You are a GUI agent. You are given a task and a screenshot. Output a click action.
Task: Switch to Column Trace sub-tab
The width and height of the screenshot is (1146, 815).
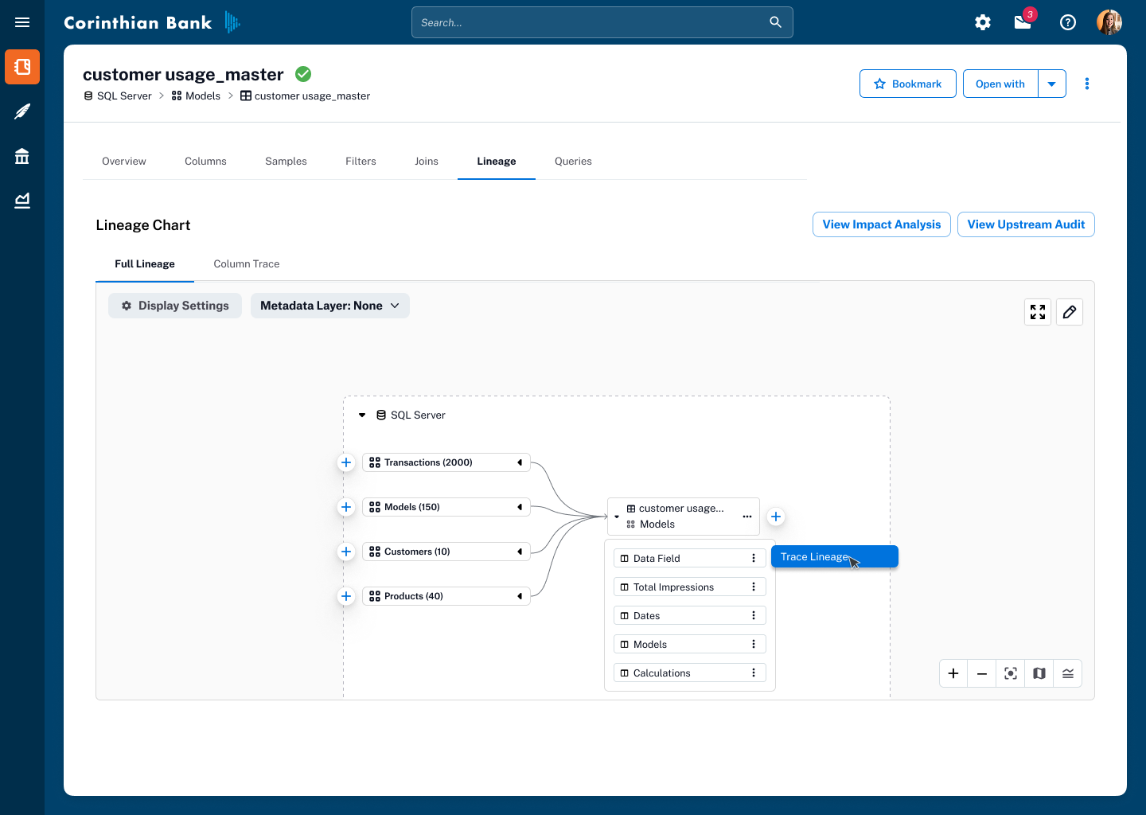click(x=247, y=263)
